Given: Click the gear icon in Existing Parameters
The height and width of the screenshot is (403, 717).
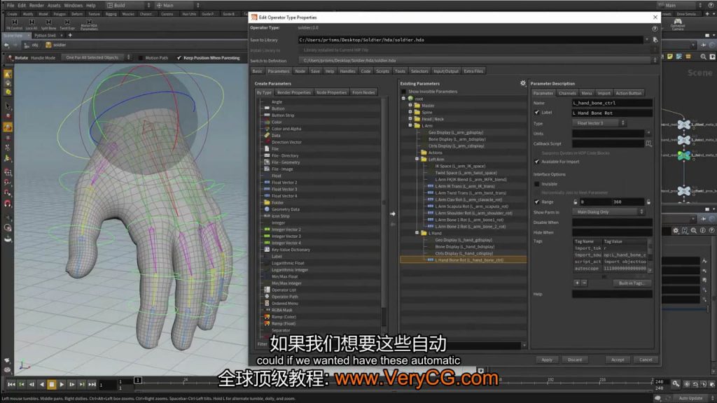Looking at the screenshot, I should click(522, 83).
